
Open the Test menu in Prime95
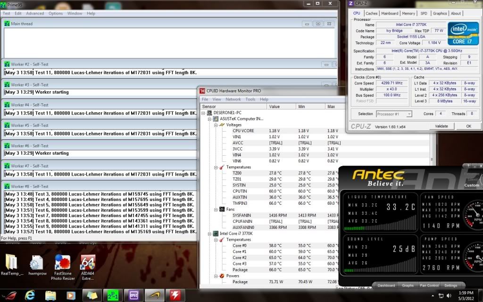(6, 14)
